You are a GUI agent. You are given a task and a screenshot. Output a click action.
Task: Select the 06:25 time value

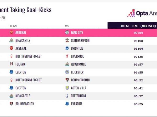pos(138,104)
